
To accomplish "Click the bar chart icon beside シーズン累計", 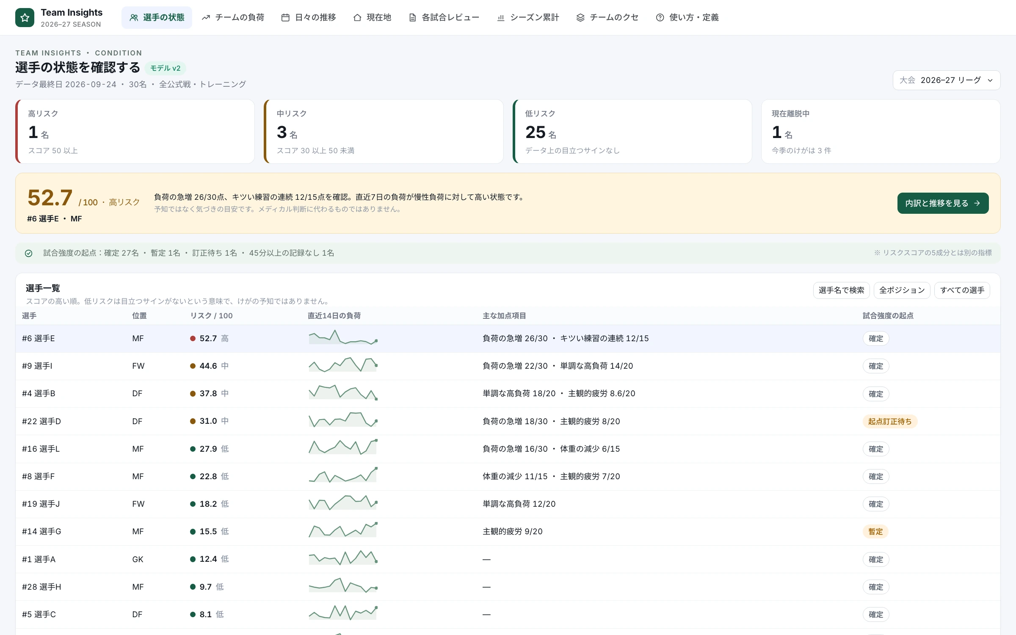I will (501, 17).
